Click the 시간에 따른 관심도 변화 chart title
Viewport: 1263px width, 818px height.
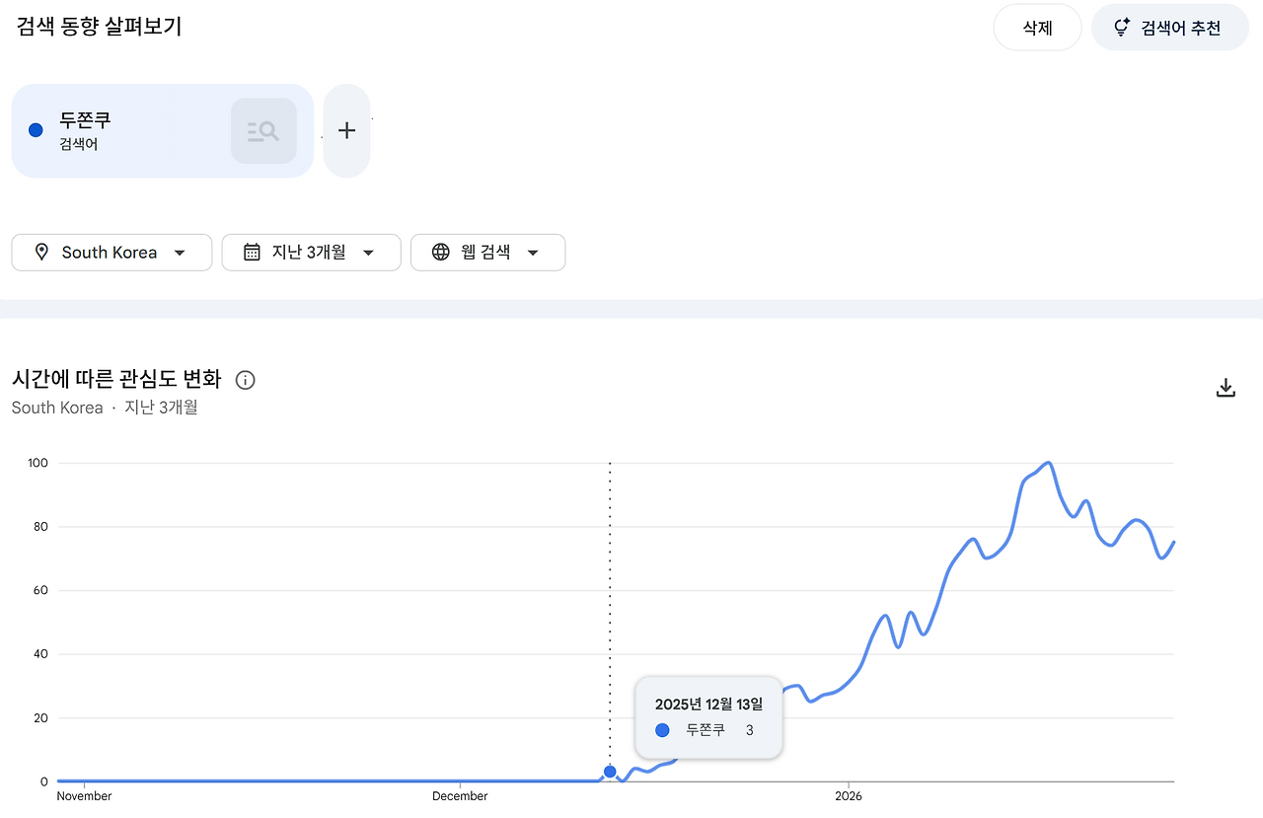coord(116,379)
